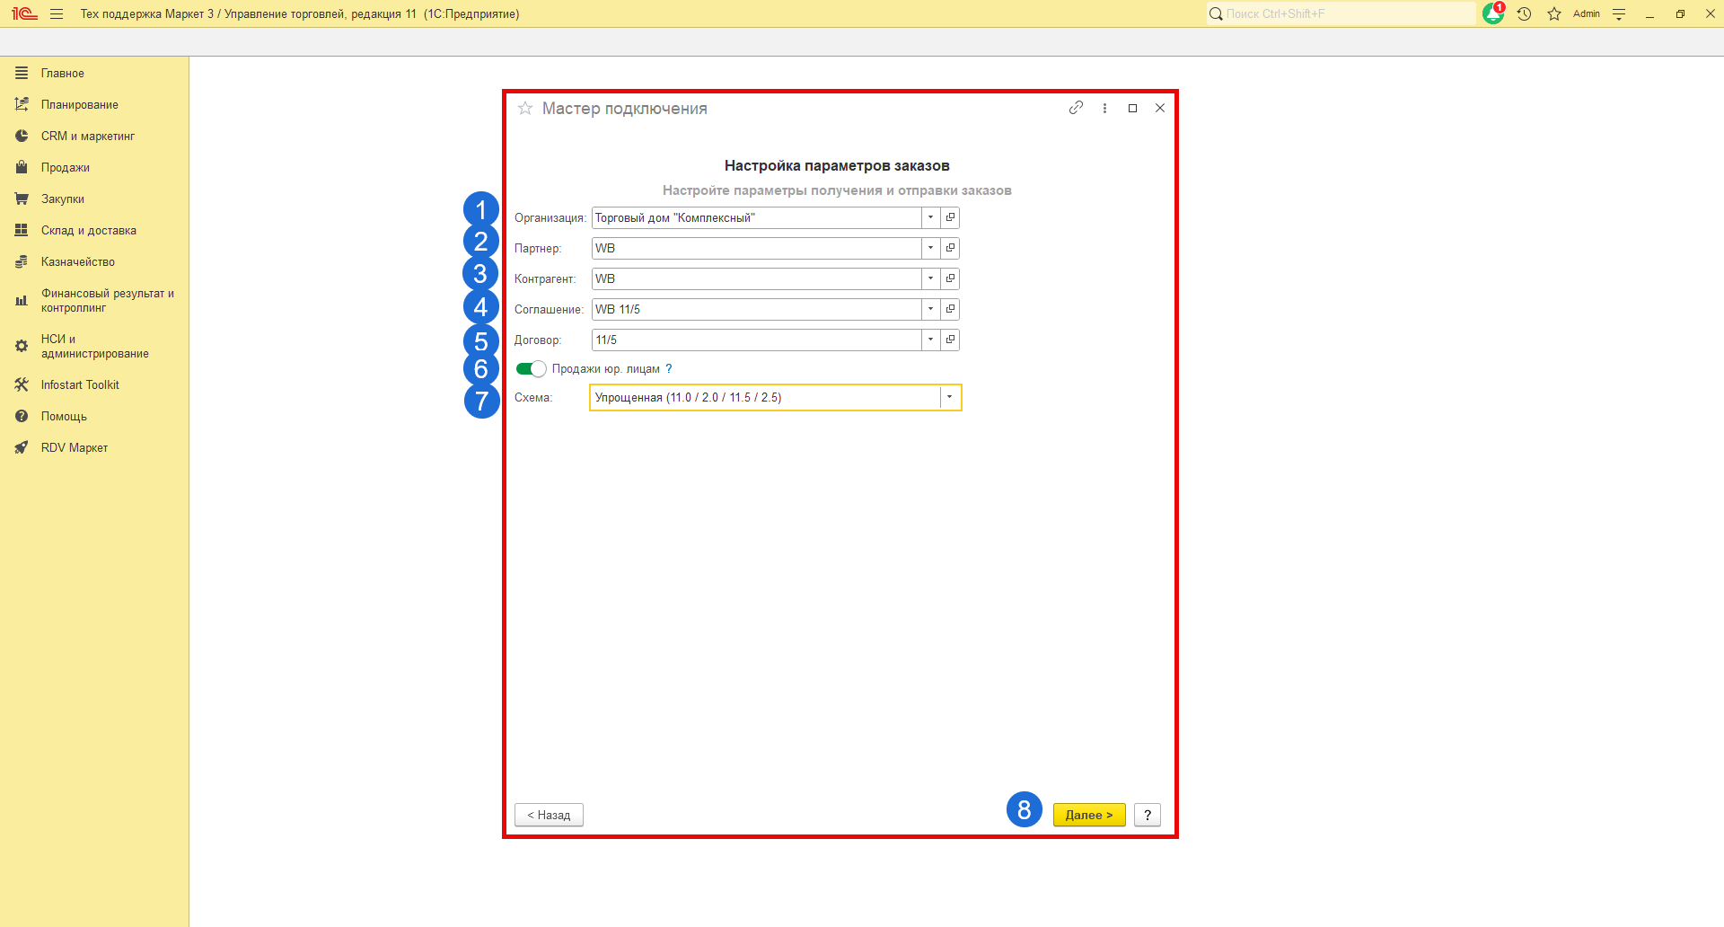Open favorites star in title bar
The height and width of the screenshot is (927, 1724).
pos(1554,13)
